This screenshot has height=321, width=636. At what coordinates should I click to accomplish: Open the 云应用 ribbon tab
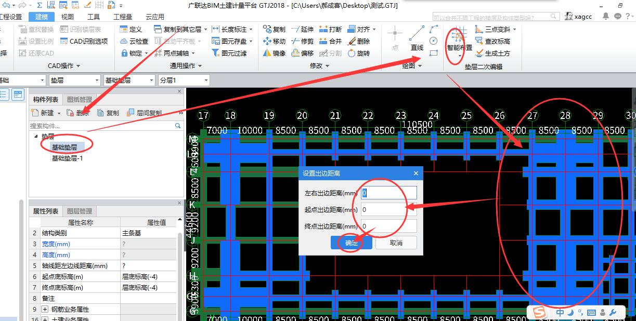click(155, 17)
